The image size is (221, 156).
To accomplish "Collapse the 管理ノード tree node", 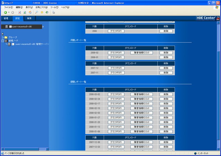I will pyautogui.click(x=2, y=41).
